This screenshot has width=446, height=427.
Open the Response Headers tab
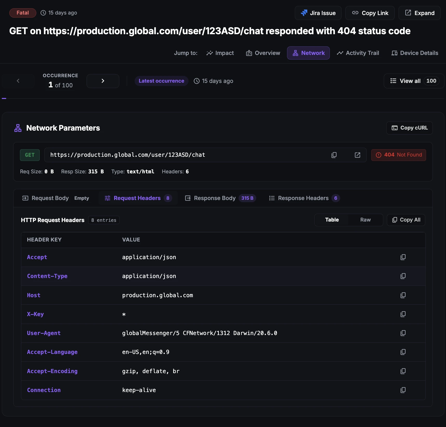click(304, 198)
